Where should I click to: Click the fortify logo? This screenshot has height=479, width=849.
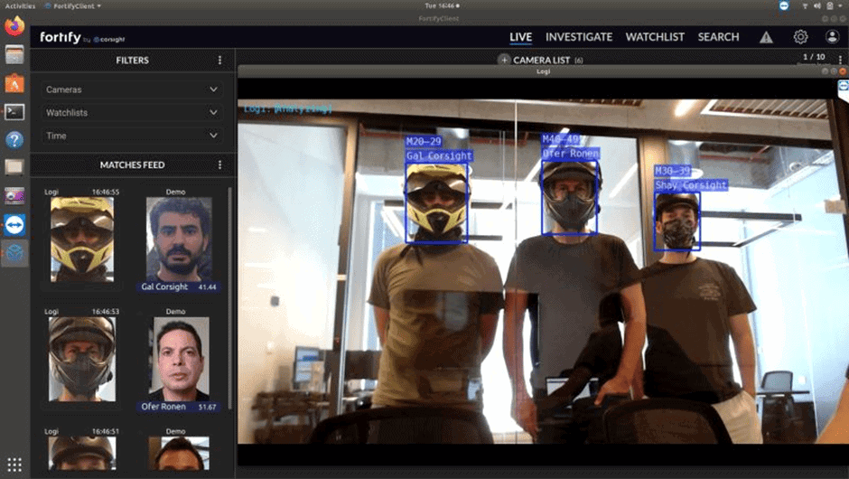tap(61, 37)
